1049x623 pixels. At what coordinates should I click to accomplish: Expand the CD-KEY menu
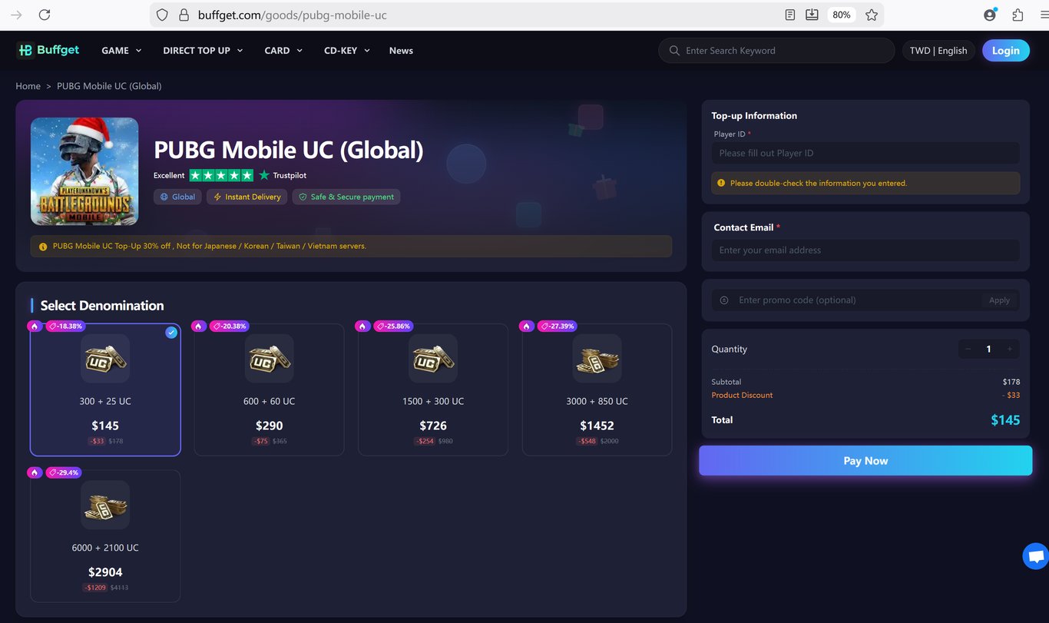pyautogui.click(x=347, y=51)
